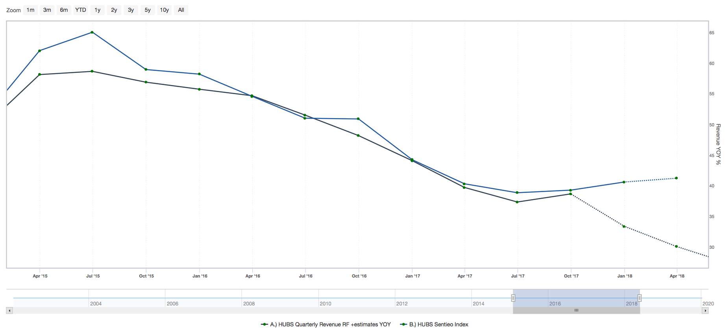
Task: Click the revenue estimate point at Jan '18
Action: click(624, 226)
